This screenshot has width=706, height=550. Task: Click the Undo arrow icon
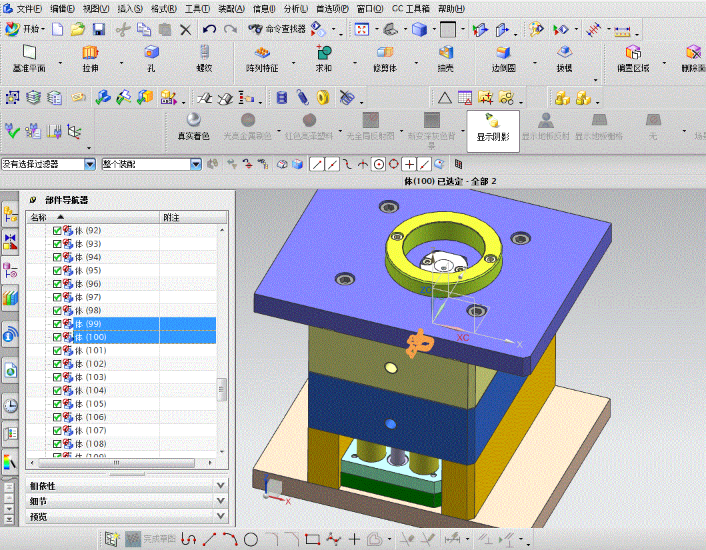pyautogui.click(x=209, y=30)
